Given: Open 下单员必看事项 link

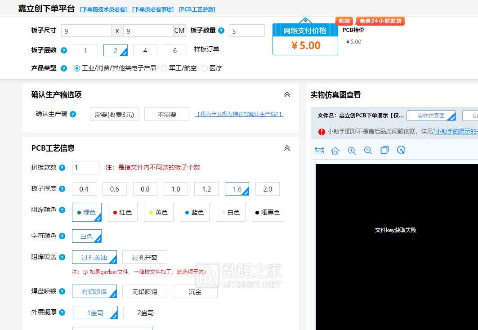Looking at the screenshot, I should pos(153,9).
